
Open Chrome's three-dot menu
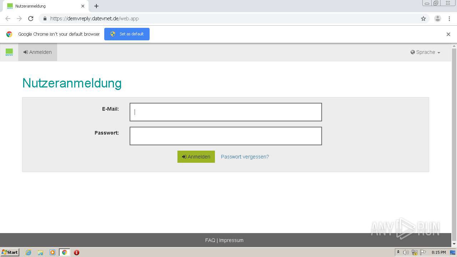[449, 19]
